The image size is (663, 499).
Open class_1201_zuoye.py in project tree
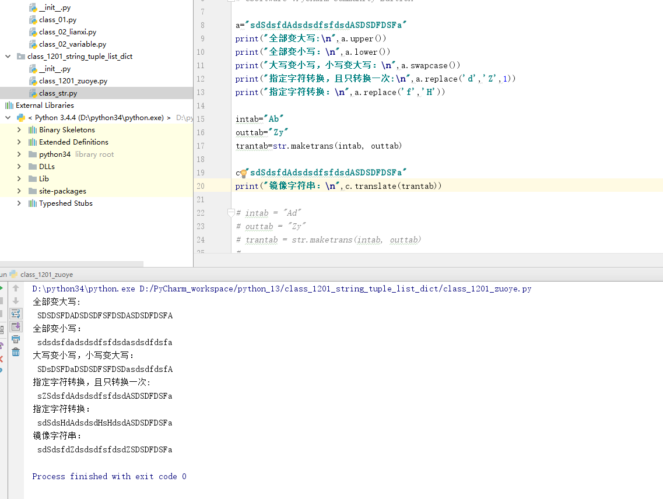click(x=73, y=81)
